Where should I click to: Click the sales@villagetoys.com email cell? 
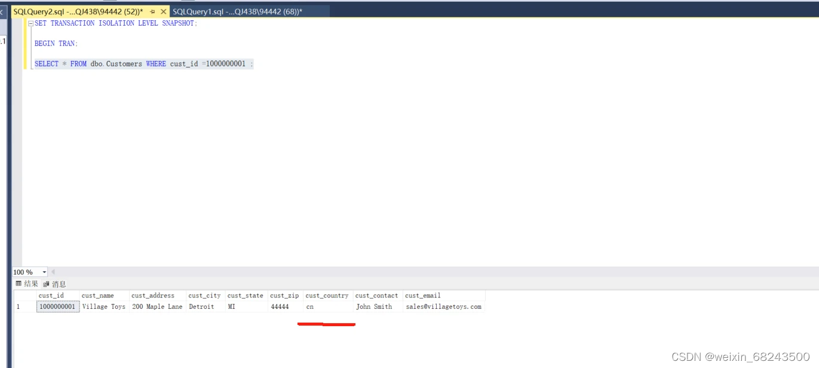[x=444, y=306]
